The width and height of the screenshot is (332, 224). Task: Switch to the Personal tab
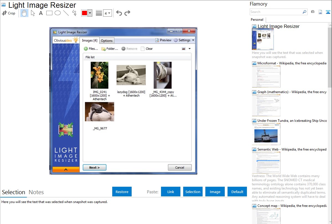(257, 20)
